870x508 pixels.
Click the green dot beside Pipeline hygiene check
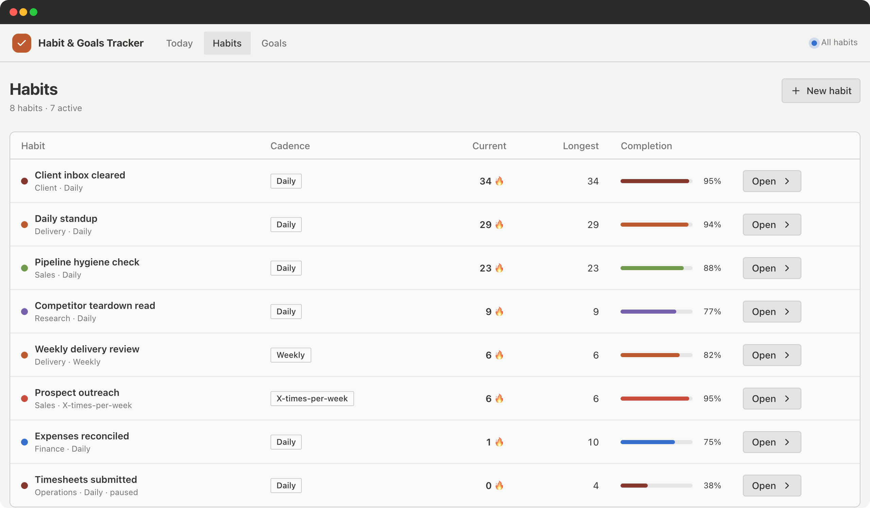24,268
